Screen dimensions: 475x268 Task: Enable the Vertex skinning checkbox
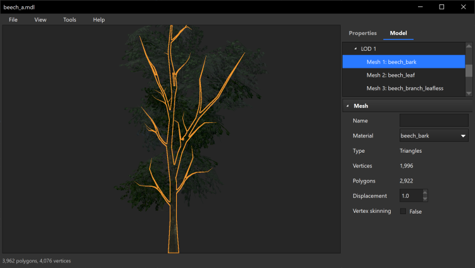(403, 212)
